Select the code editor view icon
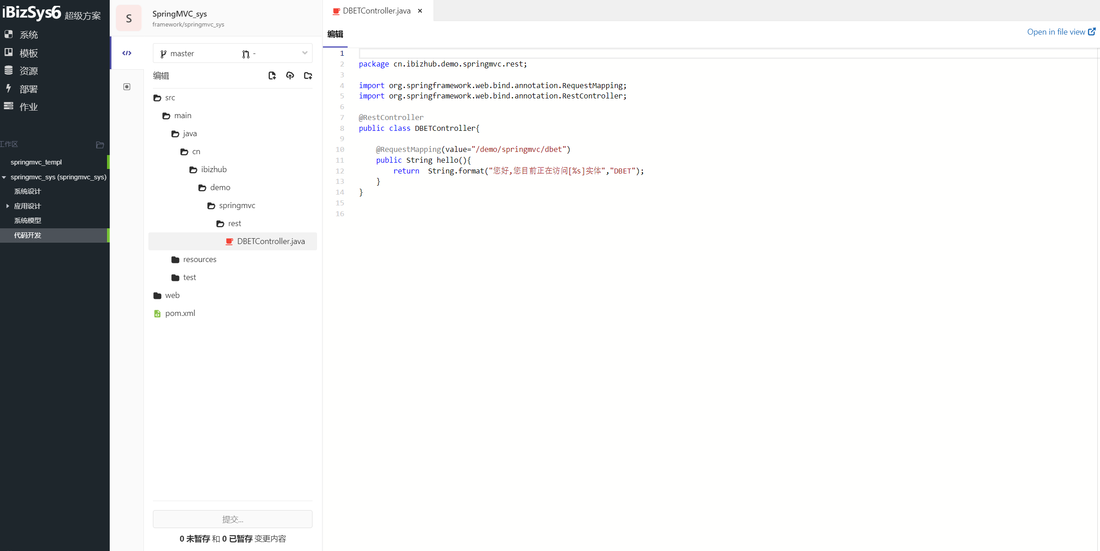1100x551 pixels. [127, 53]
